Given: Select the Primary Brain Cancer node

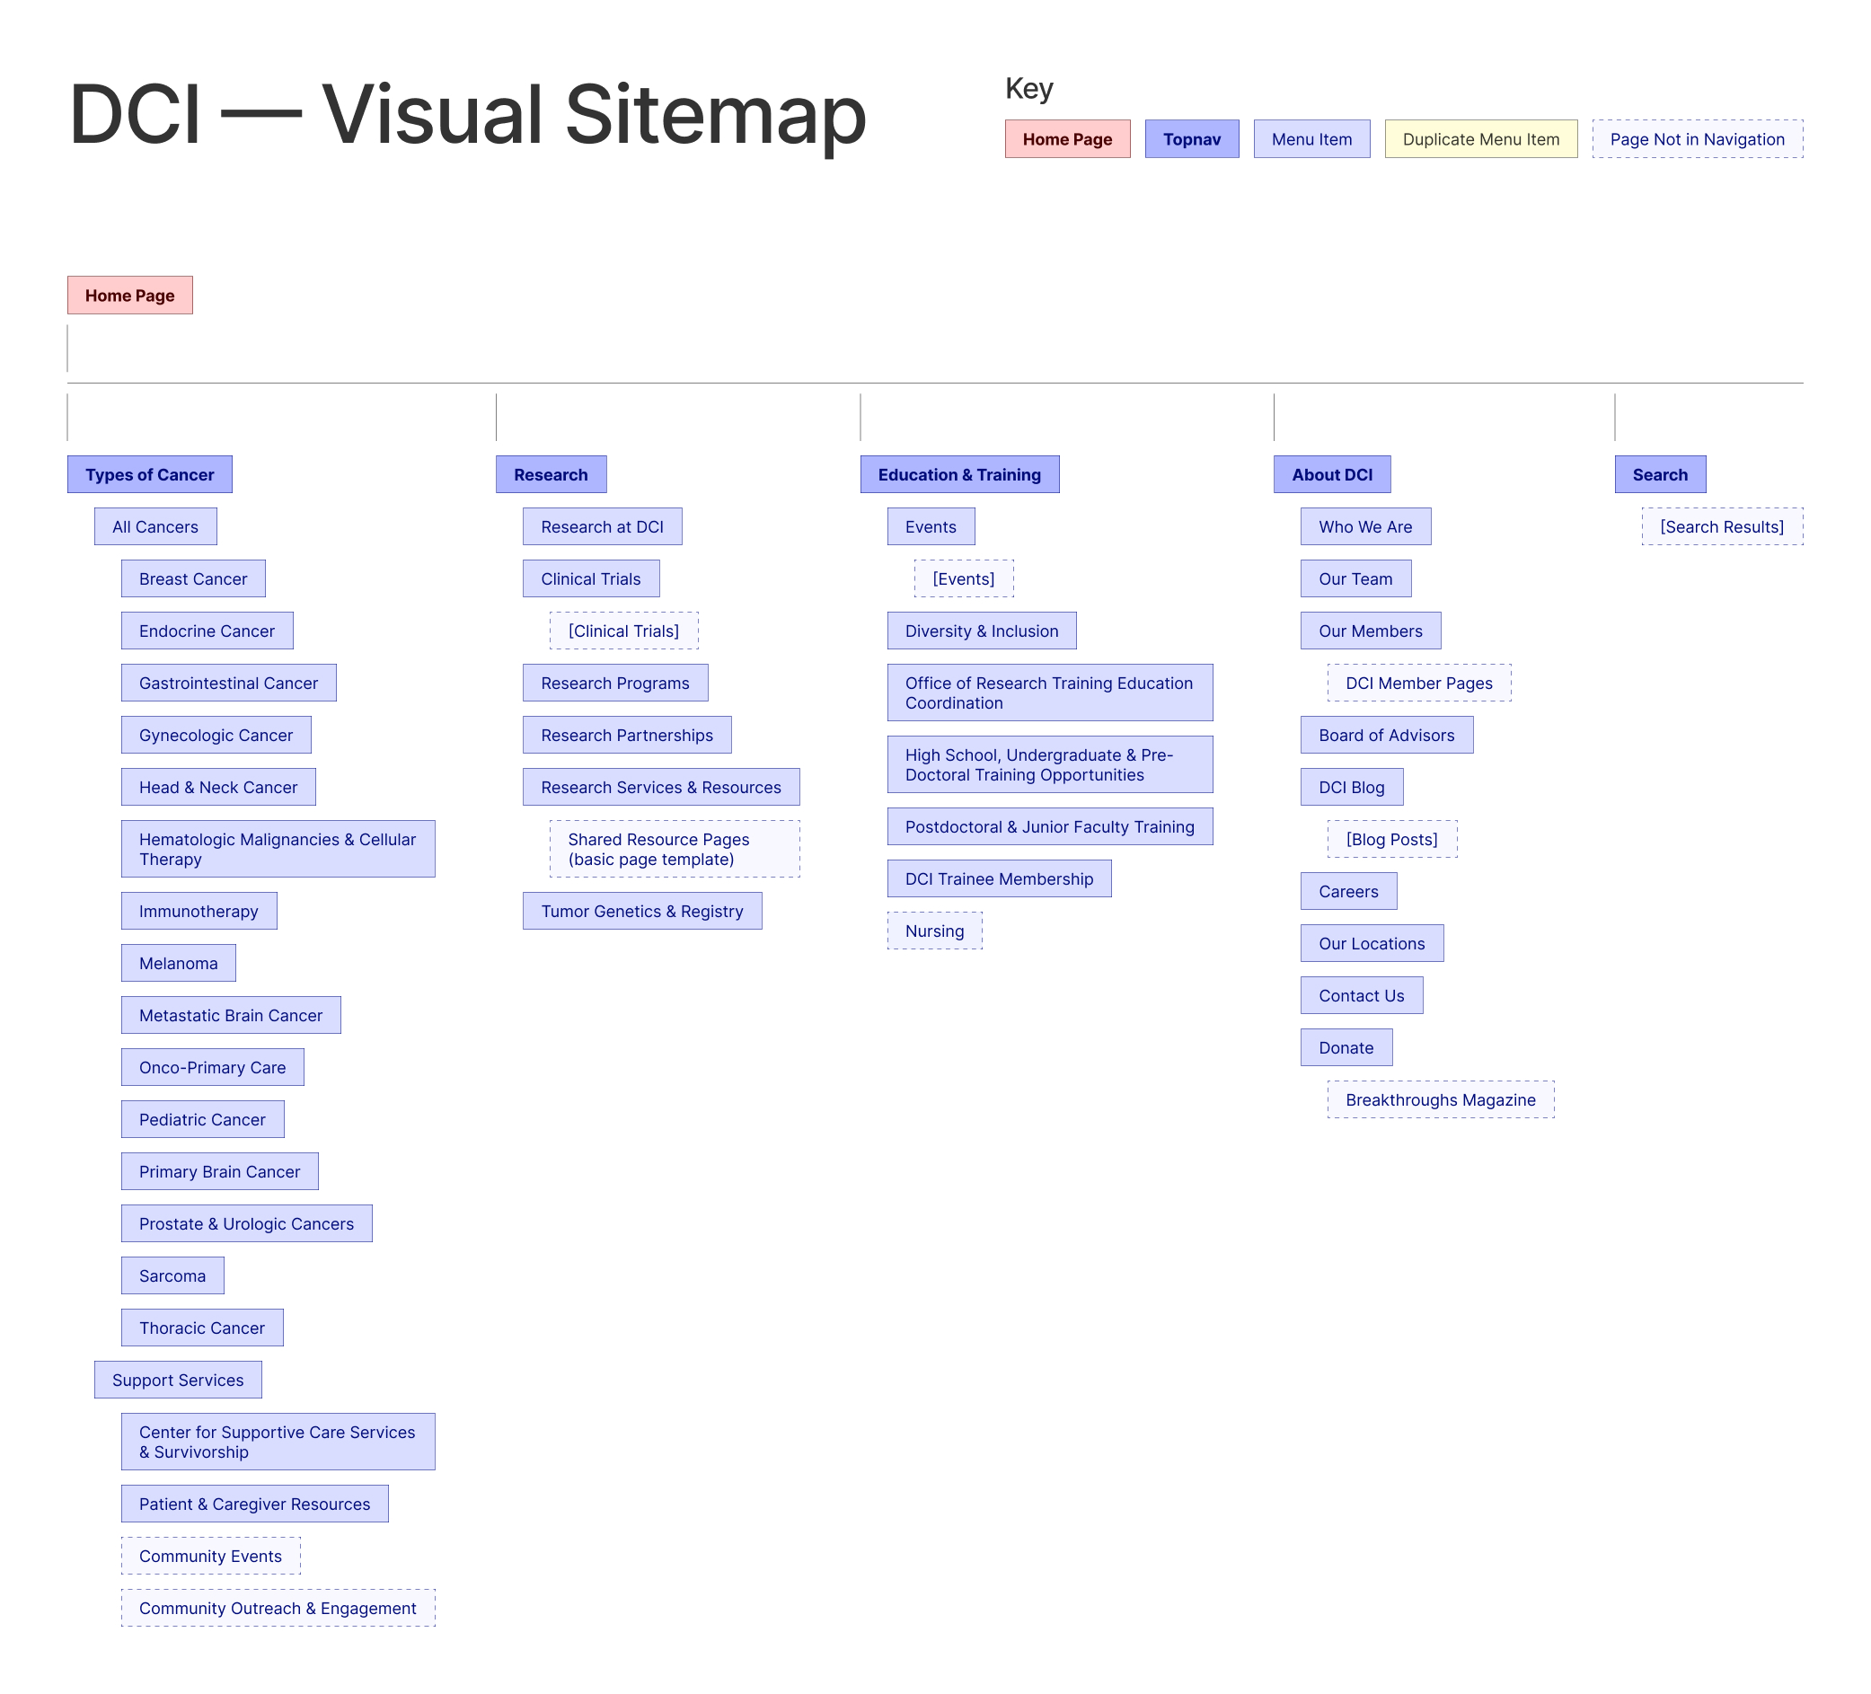Looking at the screenshot, I should click(220, 1170).
